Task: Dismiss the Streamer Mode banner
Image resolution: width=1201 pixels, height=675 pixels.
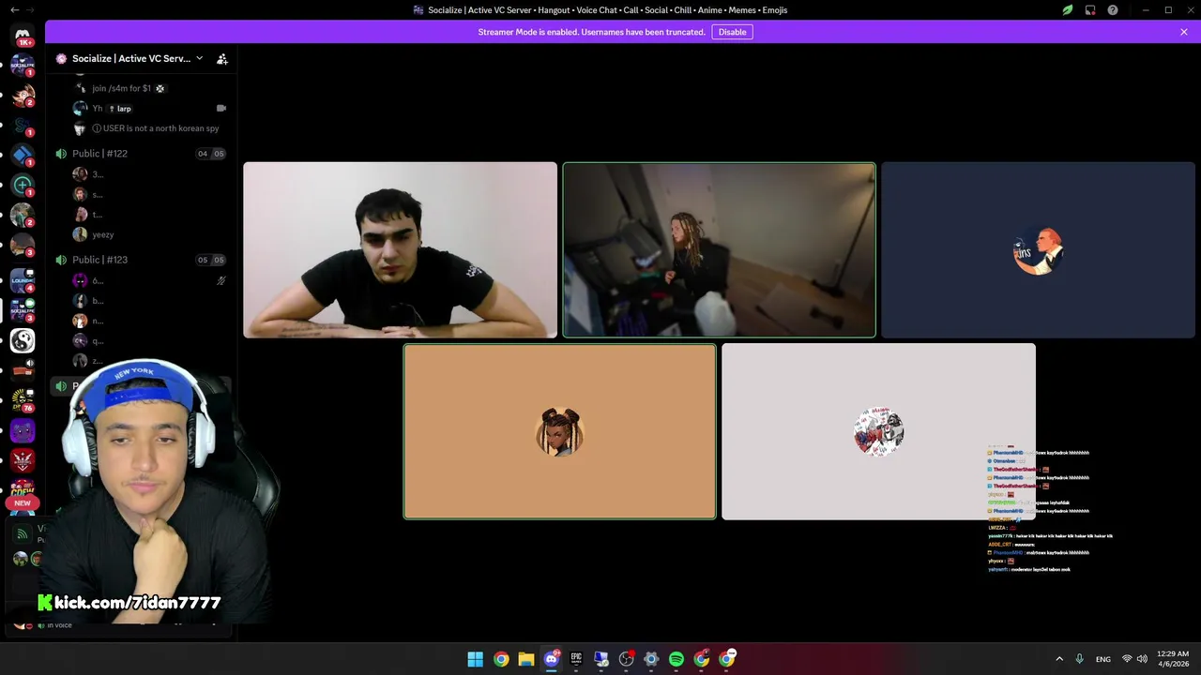Action: pos(1184,32)
